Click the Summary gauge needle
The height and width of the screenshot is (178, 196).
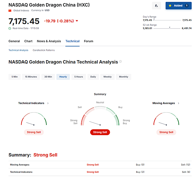point(95,123)
